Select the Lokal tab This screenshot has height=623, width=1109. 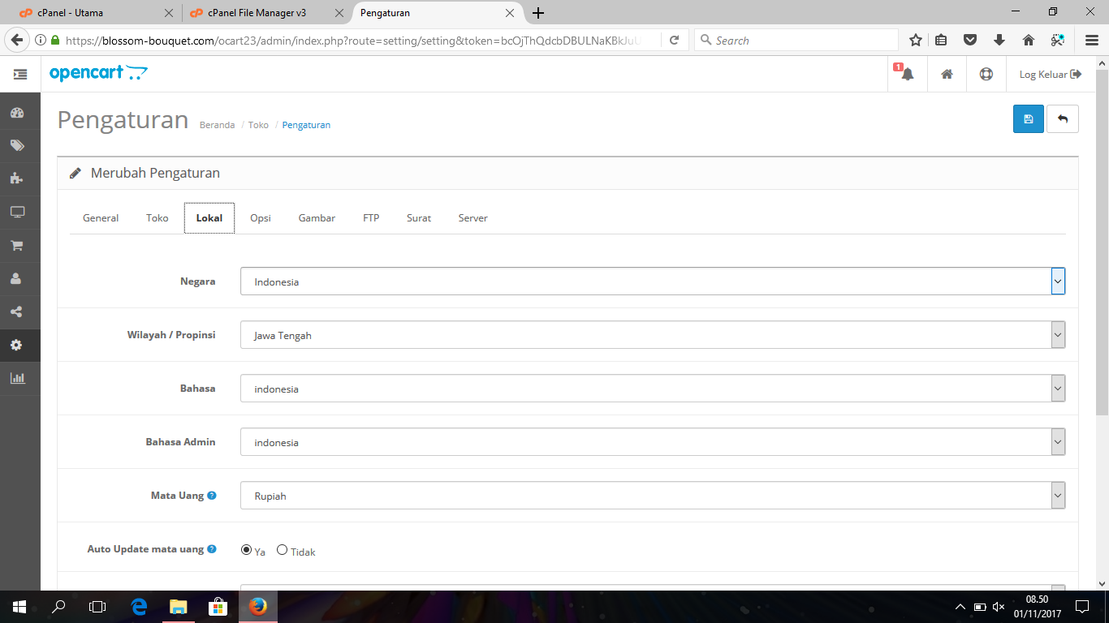tap(209, 218)
